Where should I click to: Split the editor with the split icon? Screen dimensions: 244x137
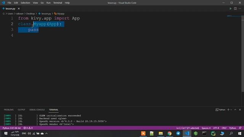235,9
